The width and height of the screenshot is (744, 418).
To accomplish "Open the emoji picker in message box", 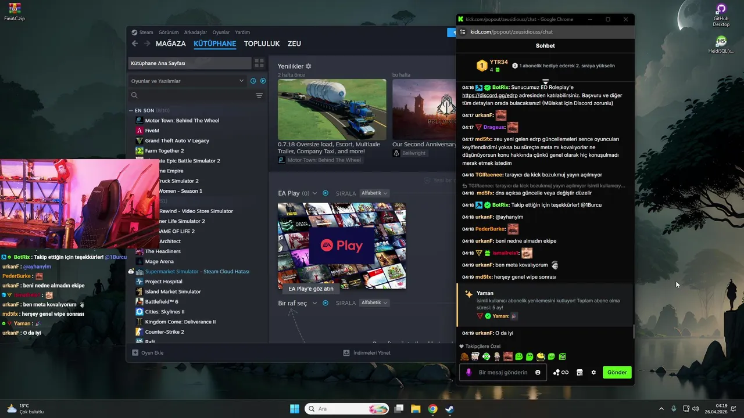I will 538,372.
